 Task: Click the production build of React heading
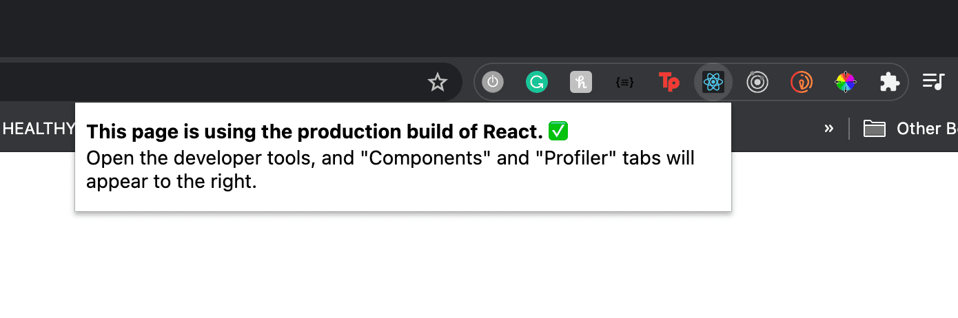pos(315,131)
